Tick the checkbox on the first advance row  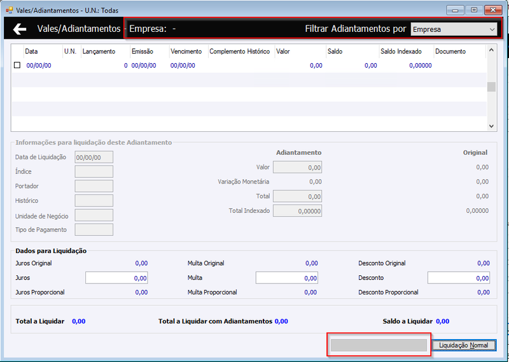pyautogui.click(x=17, y=65)
